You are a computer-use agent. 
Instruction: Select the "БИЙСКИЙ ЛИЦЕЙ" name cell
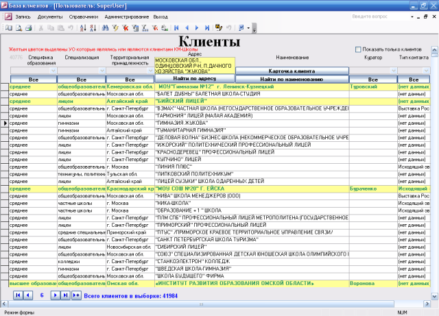tap(252, 101)
